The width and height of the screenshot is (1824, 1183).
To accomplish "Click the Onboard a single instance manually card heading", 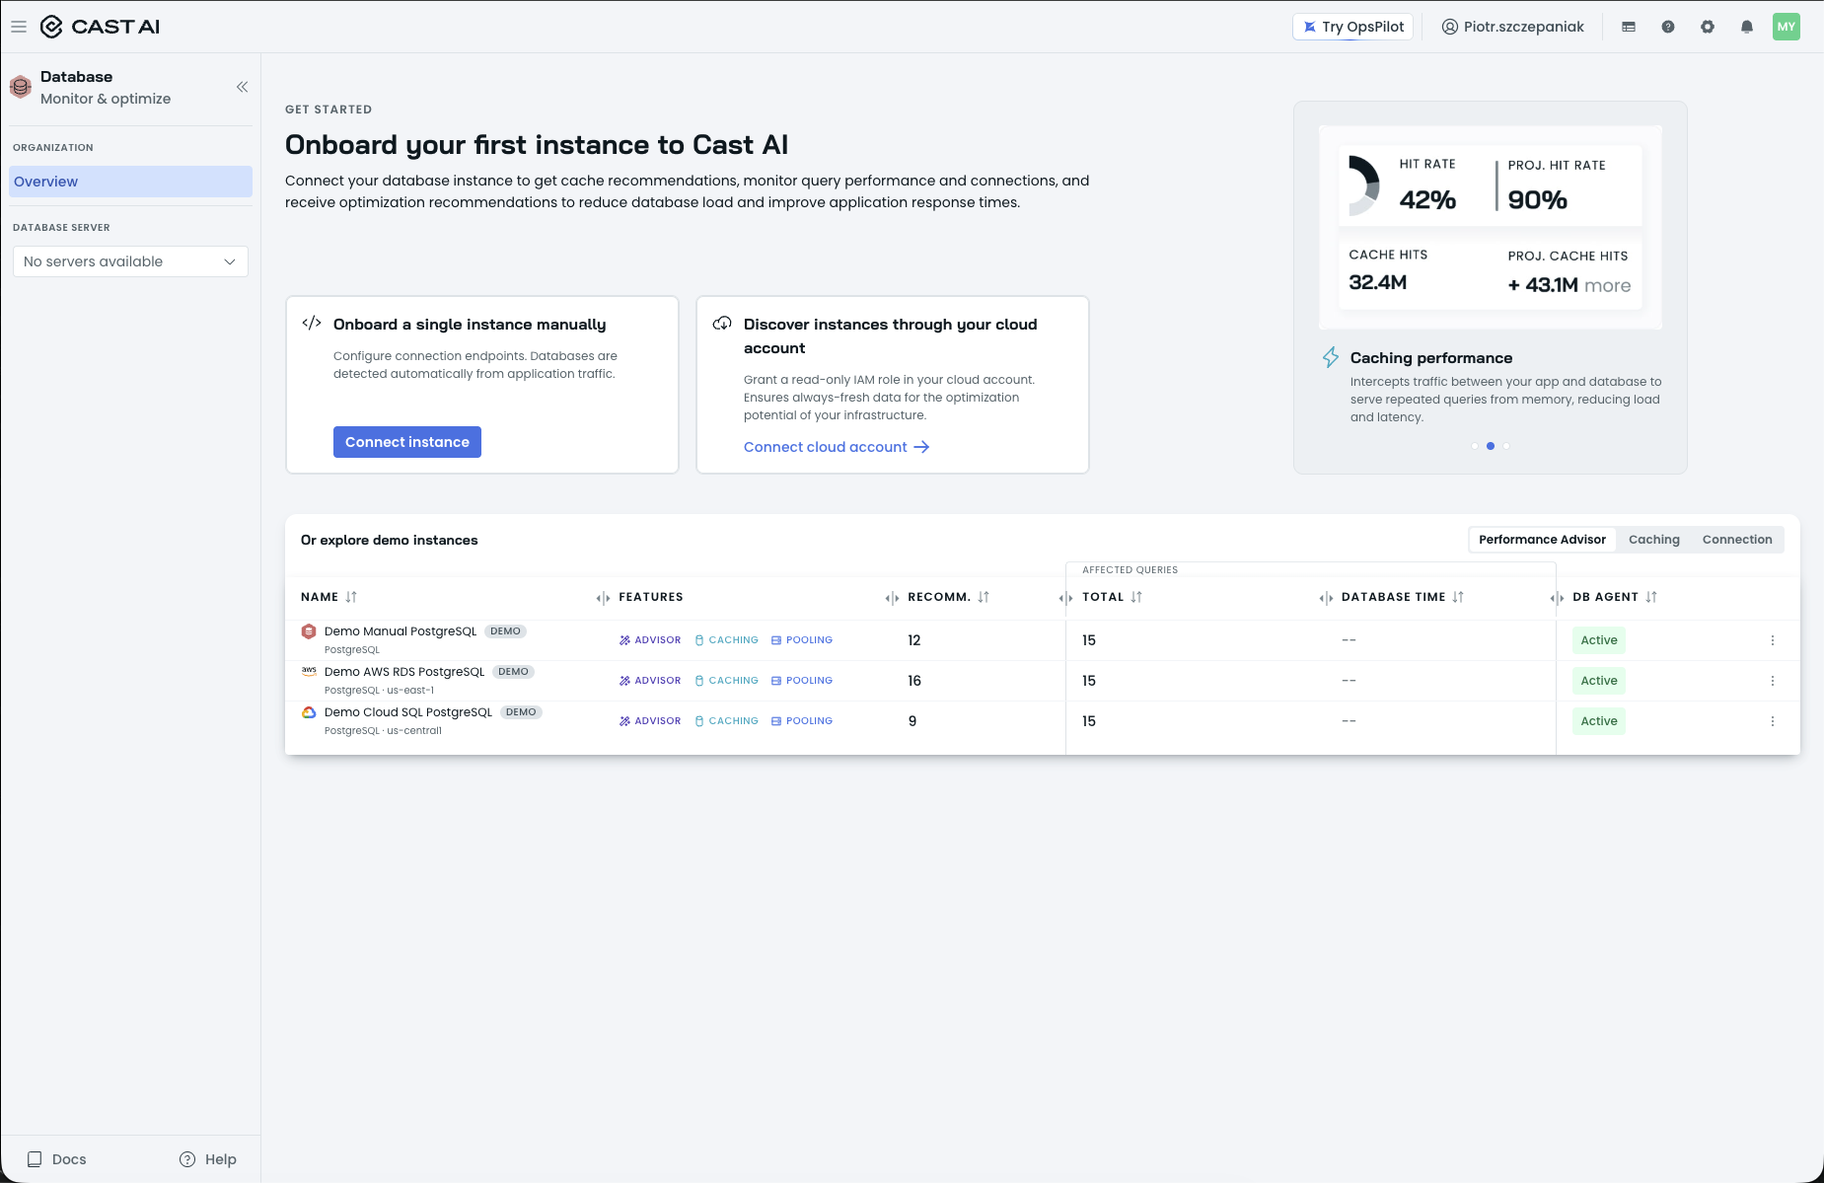I will coord(470,325).
